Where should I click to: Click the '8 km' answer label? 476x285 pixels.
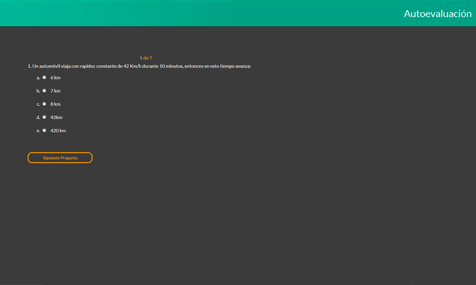55,104
